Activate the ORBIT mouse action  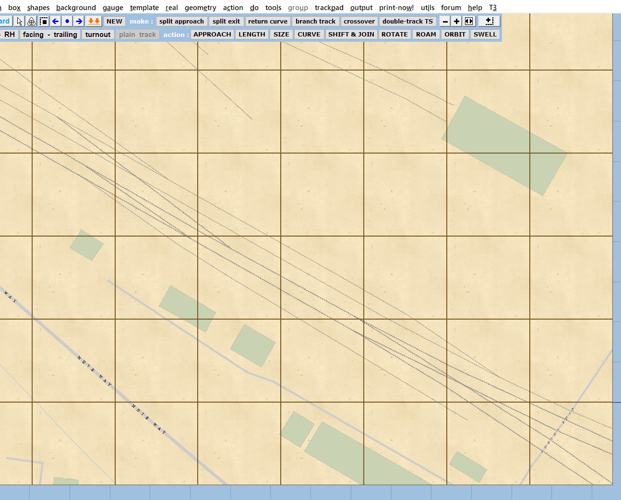pyautogui.click(x=455, y=35)
